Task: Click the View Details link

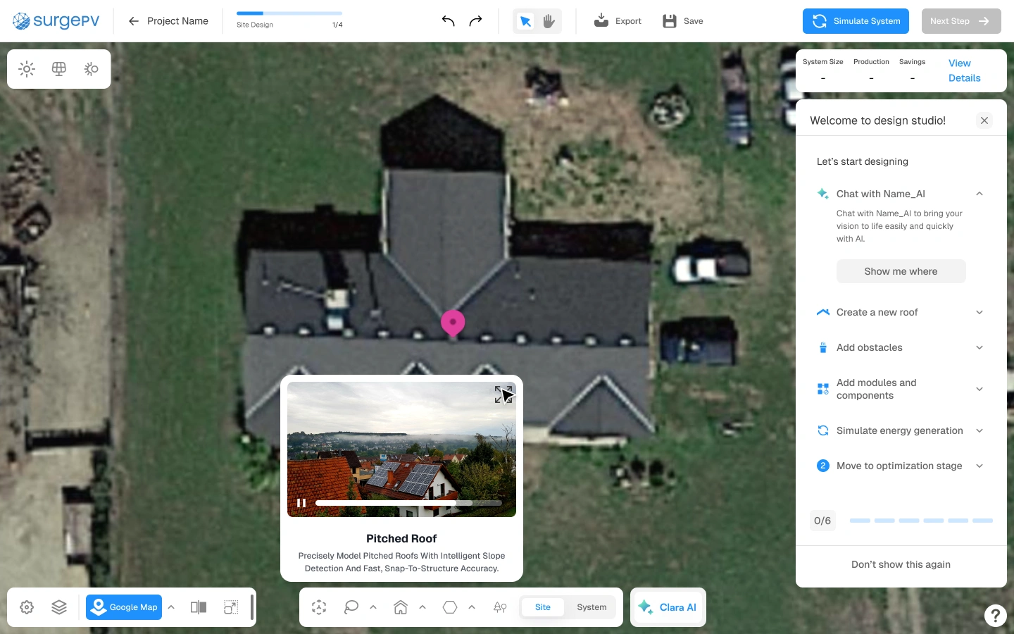Action: 964,70
